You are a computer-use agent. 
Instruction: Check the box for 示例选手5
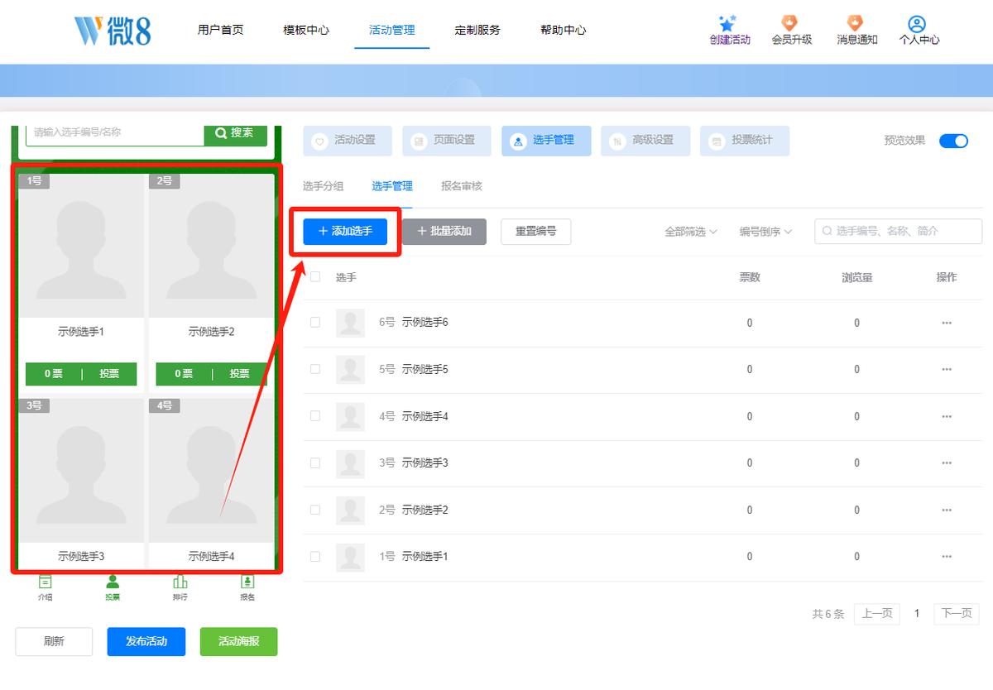click(315, 370)
